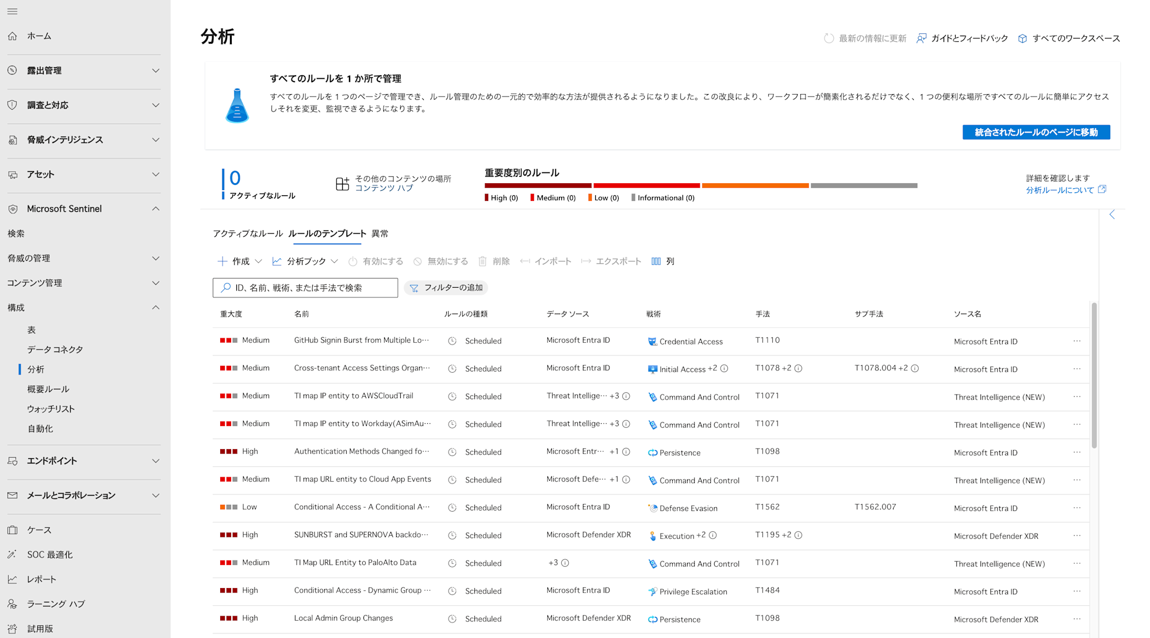Viewport: 1150px width, 638px height.
Task: Click the rules table vertical scrollbar
Action: tap(1094, 375)
